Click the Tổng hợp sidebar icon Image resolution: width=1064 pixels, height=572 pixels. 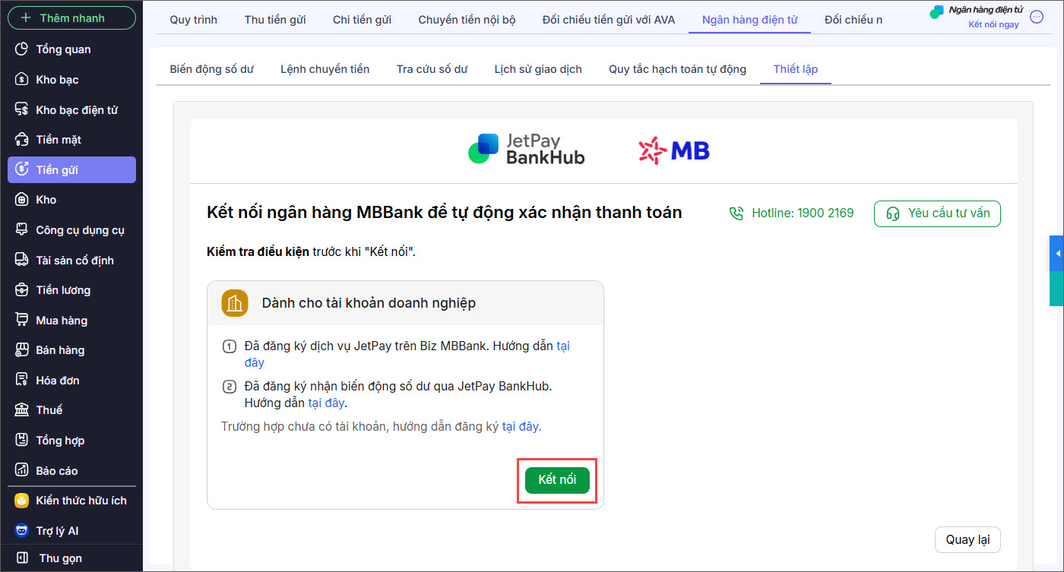pyautogui.click(x=22, y=441)
